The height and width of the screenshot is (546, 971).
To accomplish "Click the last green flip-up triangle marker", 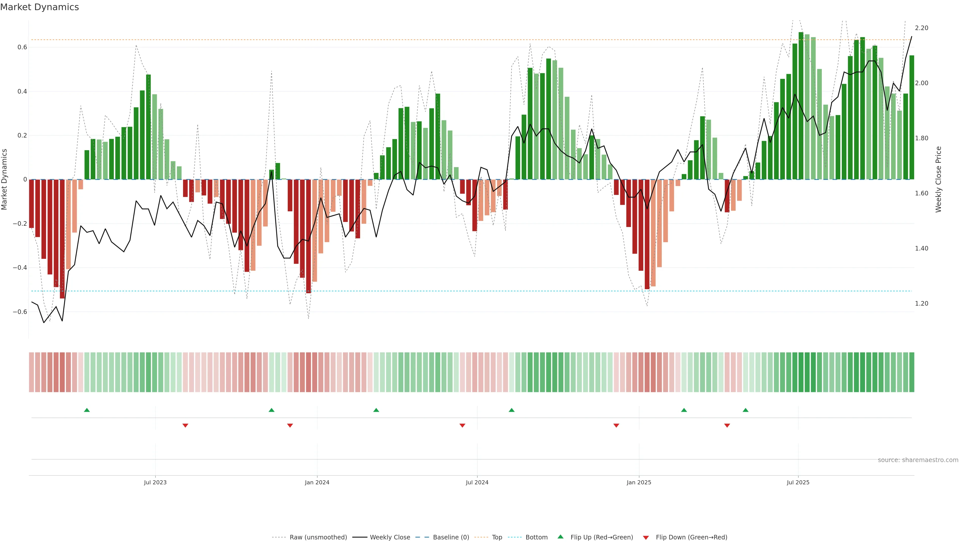I will 745,410.
